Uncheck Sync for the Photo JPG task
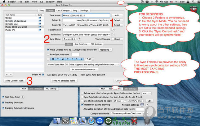Image resolution: width=200 pixels, height=126 pixels. (x=40, y=30)
